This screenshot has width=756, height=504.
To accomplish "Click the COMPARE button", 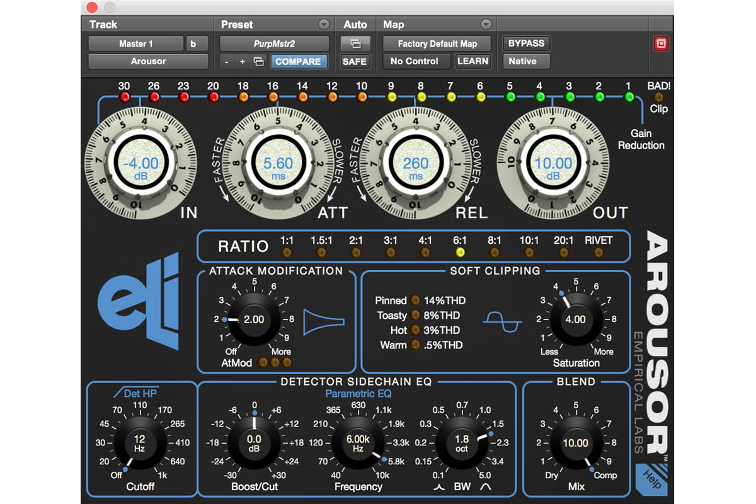I will click(x=299, y=62).
